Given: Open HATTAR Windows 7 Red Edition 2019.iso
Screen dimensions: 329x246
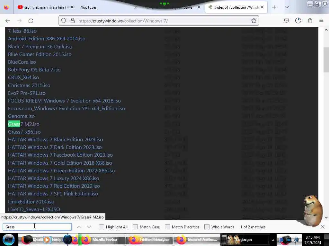Looking at the screenshot, I should (54, 186).
